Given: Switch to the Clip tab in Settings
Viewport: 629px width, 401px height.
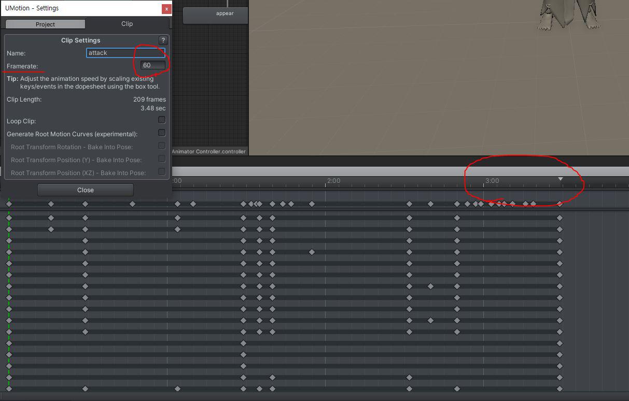Looking at the screenshot, I should 127,24.
